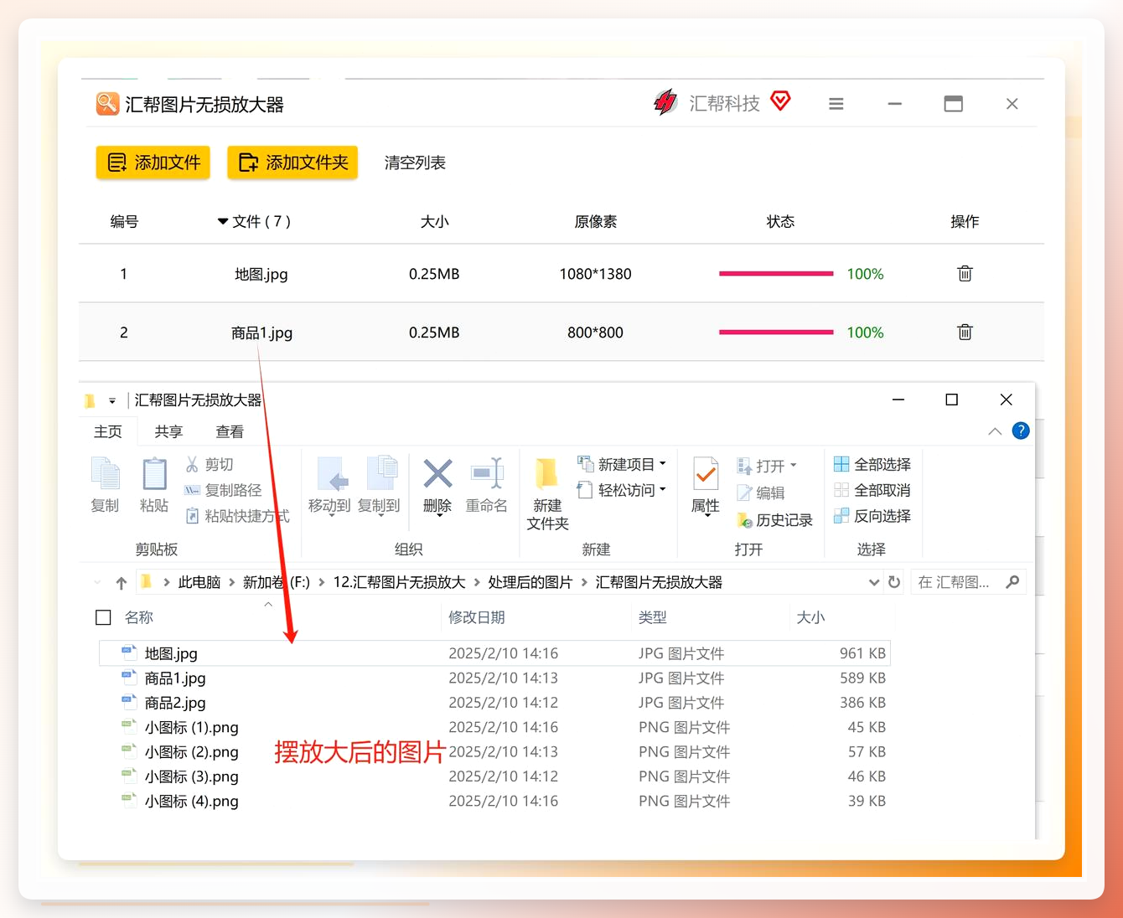1123x918 pixels.
Task: Sort files by the 大小 column header in Explorer
Action: (x=810, y=617)
